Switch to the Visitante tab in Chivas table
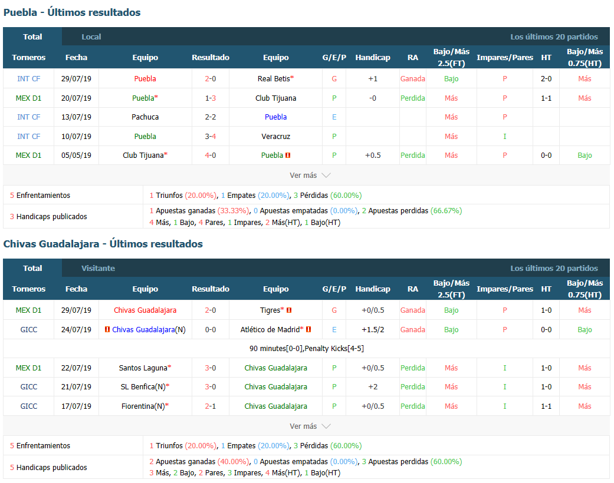 point(98,268)
